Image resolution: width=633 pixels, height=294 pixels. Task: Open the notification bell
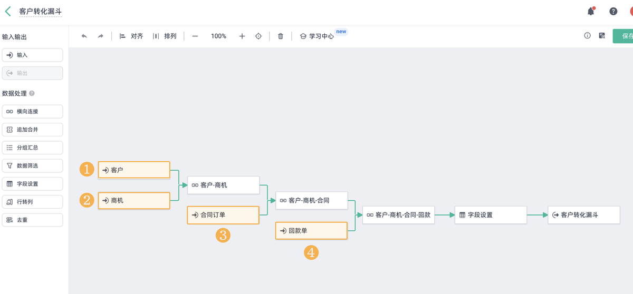click(591, 11)
